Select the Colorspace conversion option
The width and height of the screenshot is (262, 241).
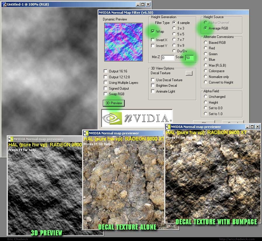pos(206,71)
